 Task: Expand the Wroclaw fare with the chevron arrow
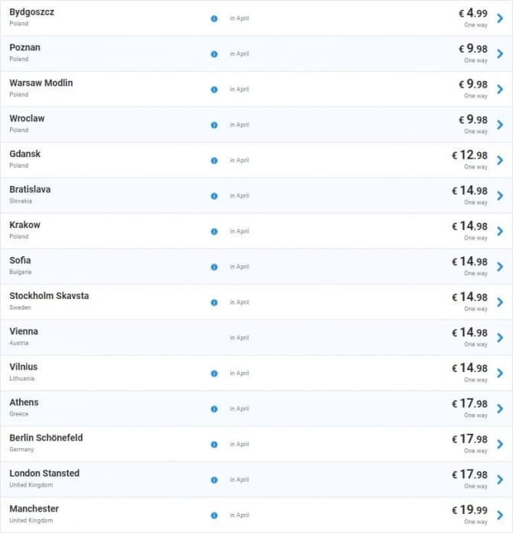pyautogui.click(x=500, y=125)
